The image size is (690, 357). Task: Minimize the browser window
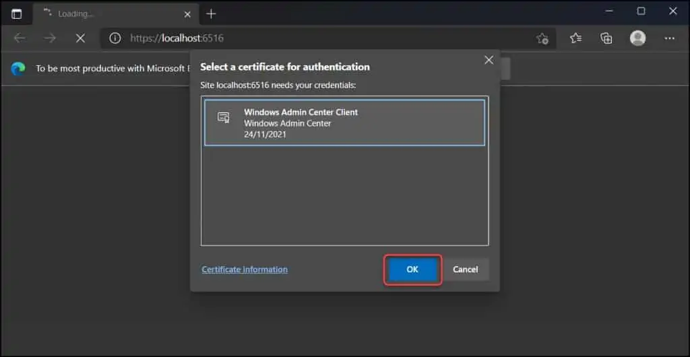click(x=609, y=11)
